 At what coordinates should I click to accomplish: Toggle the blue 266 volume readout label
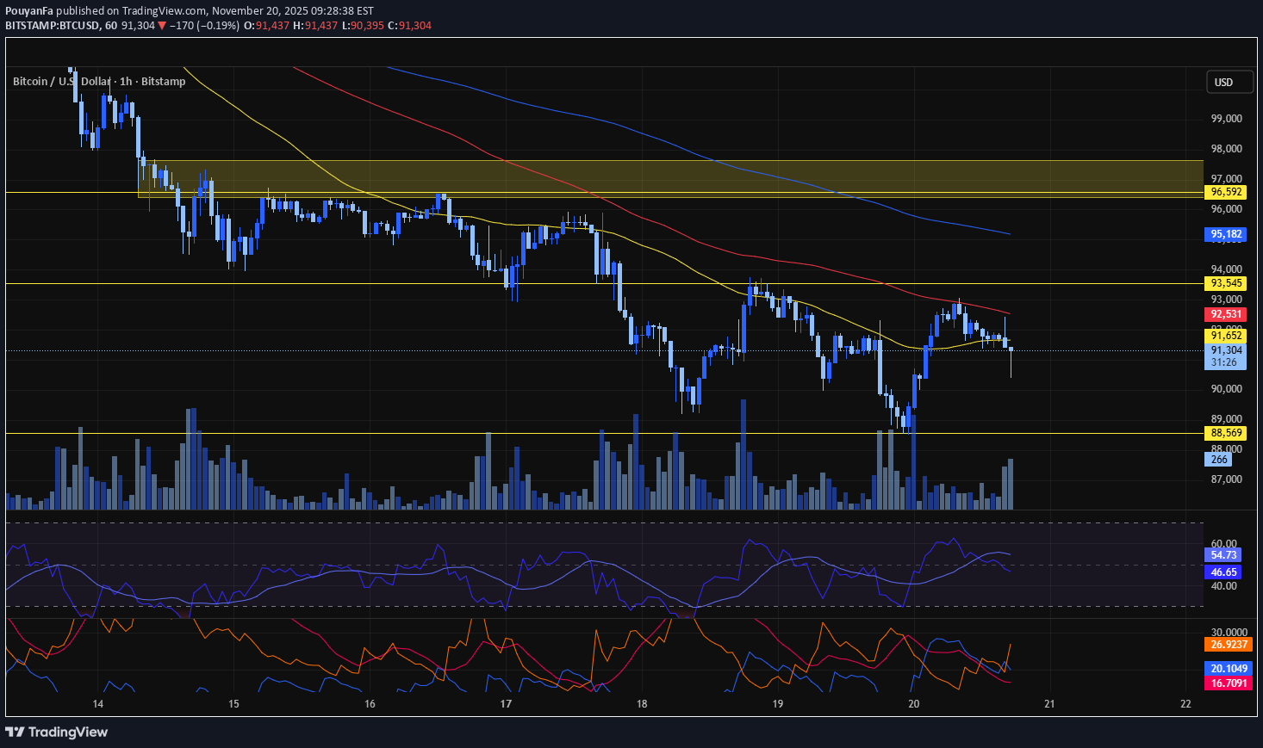[x=1217, y=460]
